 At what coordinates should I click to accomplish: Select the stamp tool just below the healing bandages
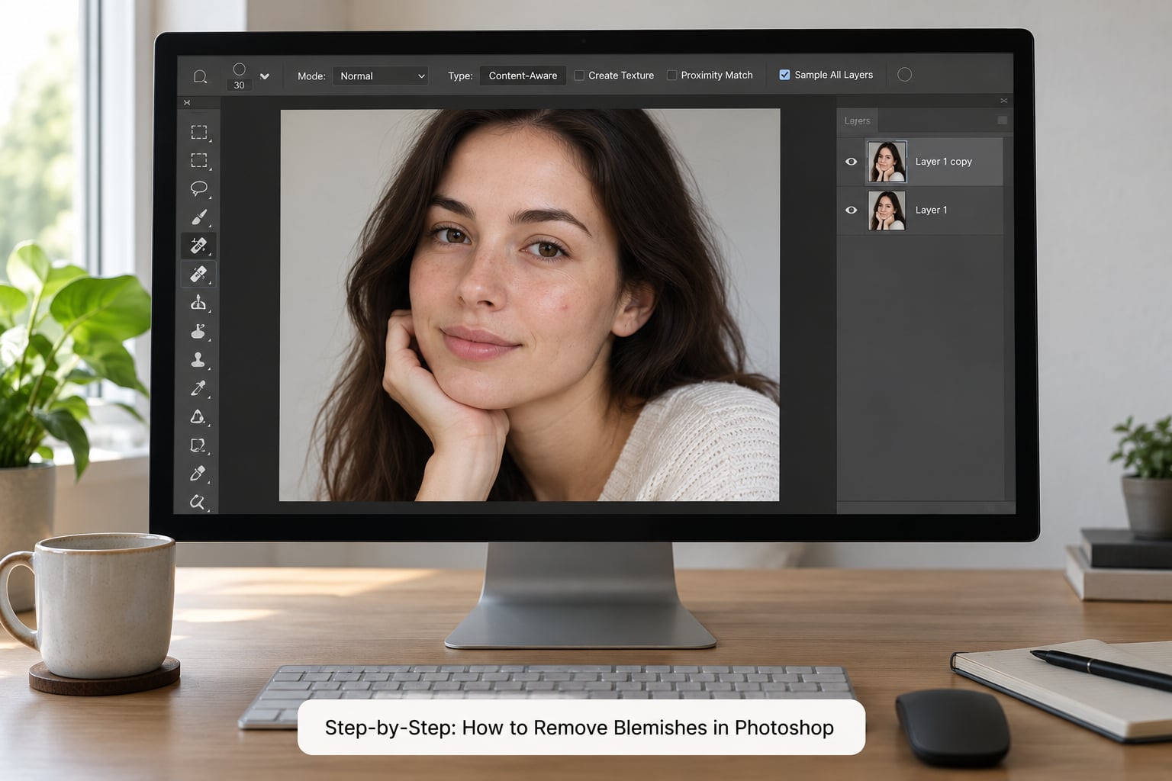[x=198, y=303]
